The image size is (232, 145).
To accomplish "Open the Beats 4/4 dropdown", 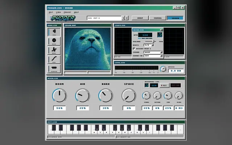I will [x=149, y=45].
